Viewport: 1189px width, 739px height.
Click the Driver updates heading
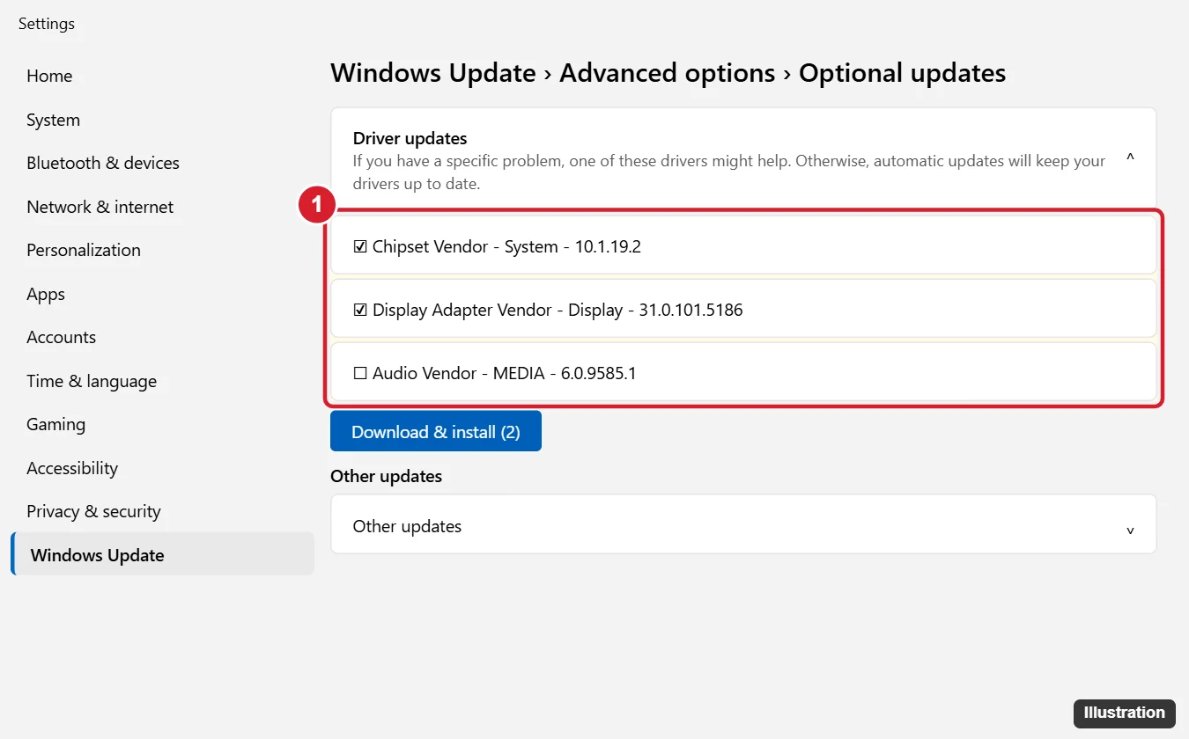point(410,138)
